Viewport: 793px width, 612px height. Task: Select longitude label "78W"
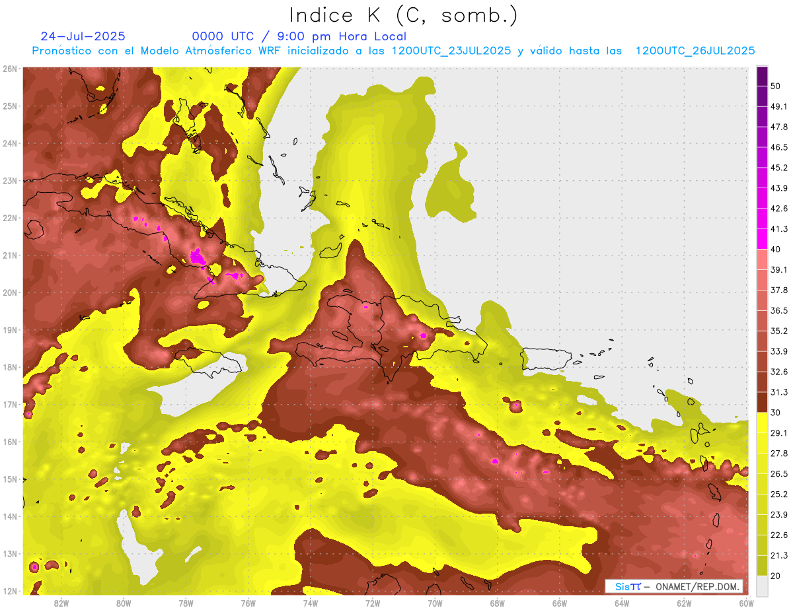(186, 603)
